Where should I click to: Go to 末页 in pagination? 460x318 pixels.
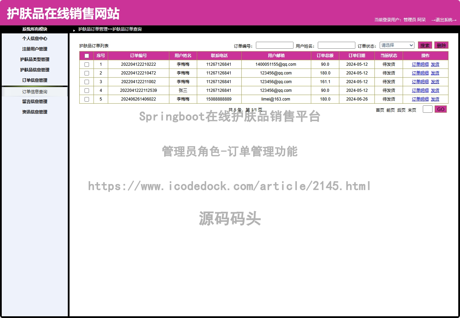[x=412, y=110]
